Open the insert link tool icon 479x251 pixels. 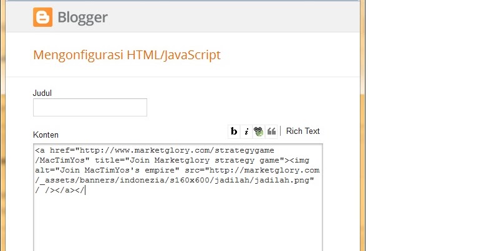click(x=258, y=131)
